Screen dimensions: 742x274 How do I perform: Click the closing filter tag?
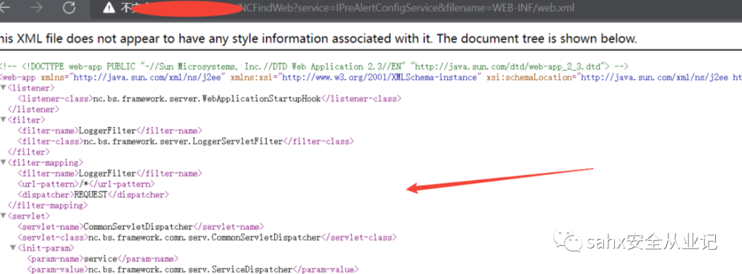point(29,152)
